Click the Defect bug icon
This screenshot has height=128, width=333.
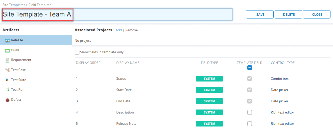7,100
